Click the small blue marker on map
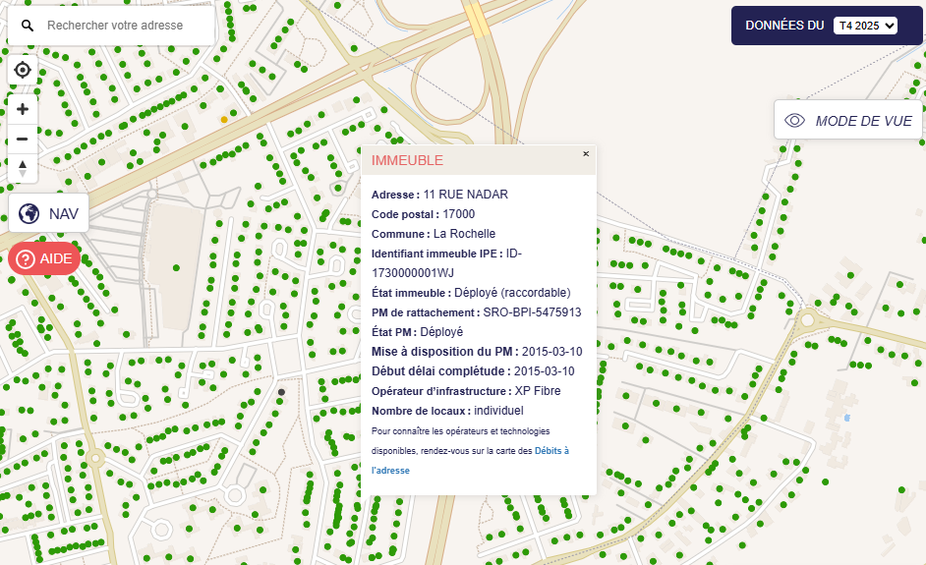This screenshot has width=926, height=565. tap(846, 418)
